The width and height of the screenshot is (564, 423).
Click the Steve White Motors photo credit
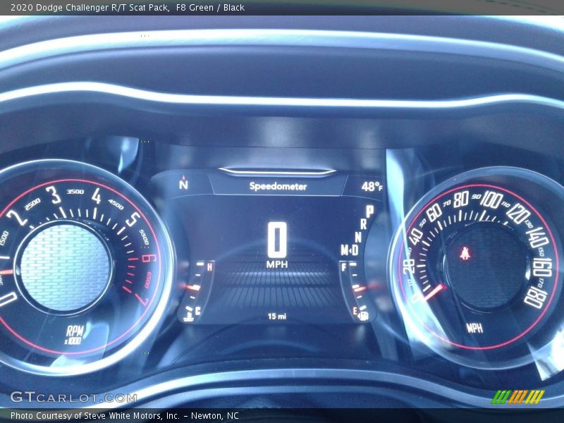(x=124, y=416)
